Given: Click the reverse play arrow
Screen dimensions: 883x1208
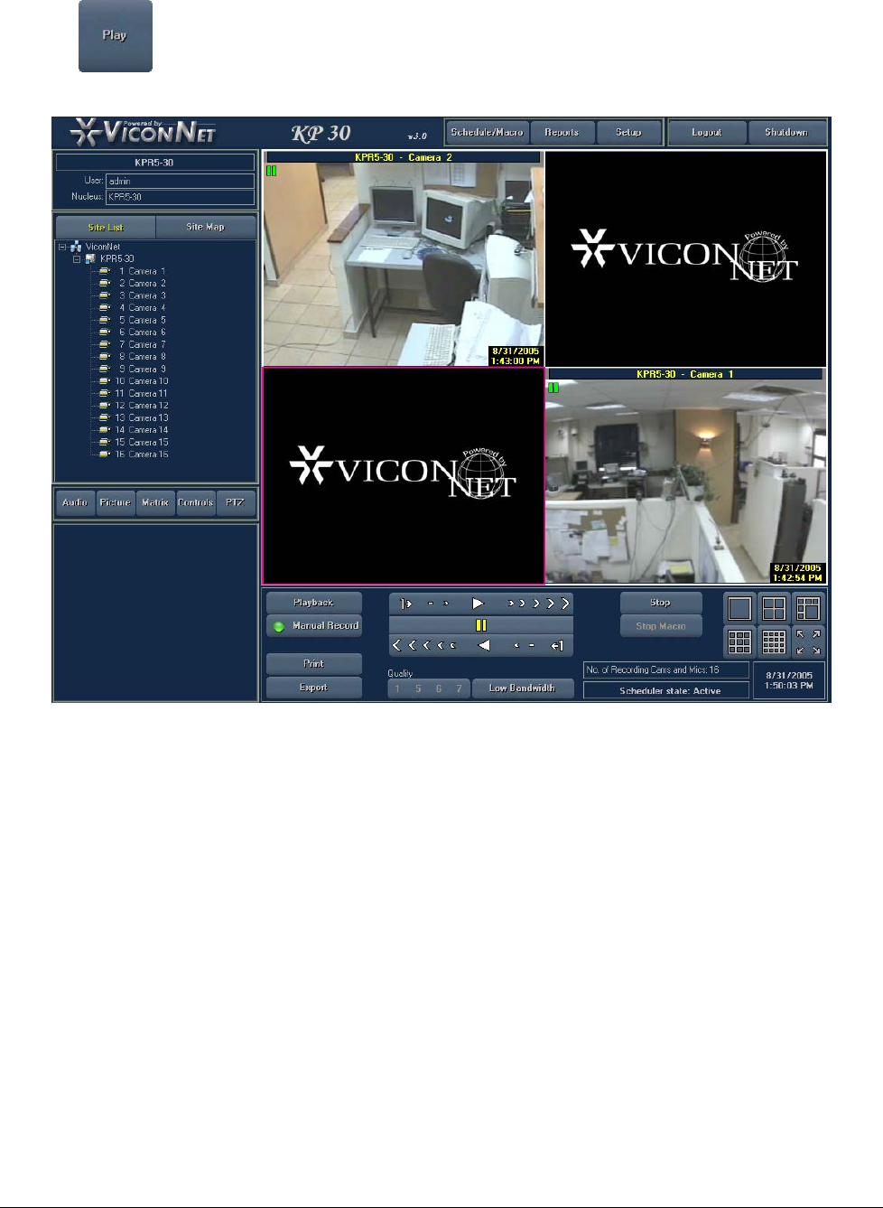Looking at the screenshot, I should tap(484, 645).
